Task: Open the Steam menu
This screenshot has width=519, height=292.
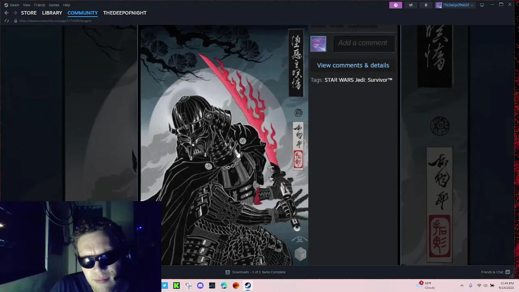Action: (15, 5)
